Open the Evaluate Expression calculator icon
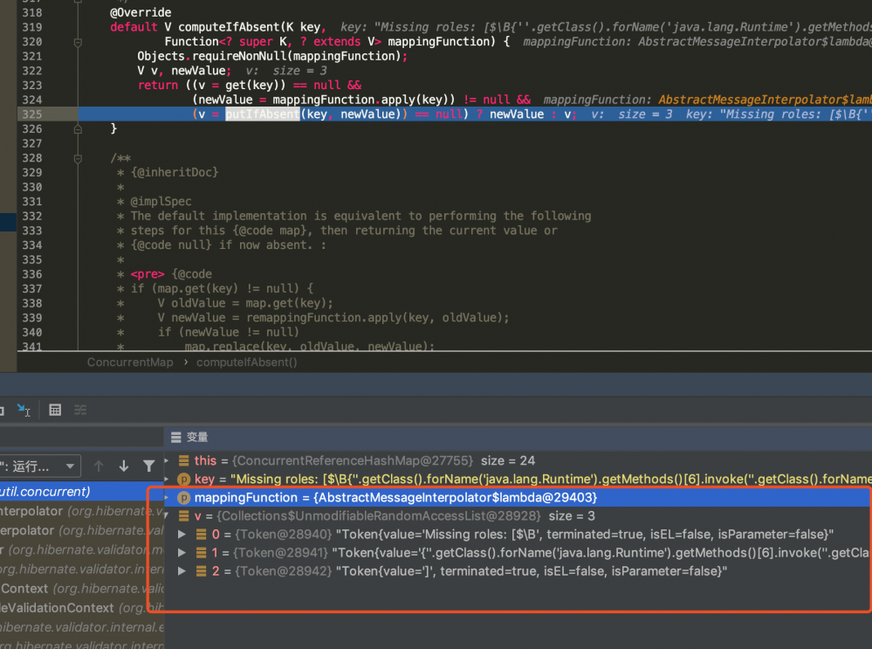 pos(55,410)
